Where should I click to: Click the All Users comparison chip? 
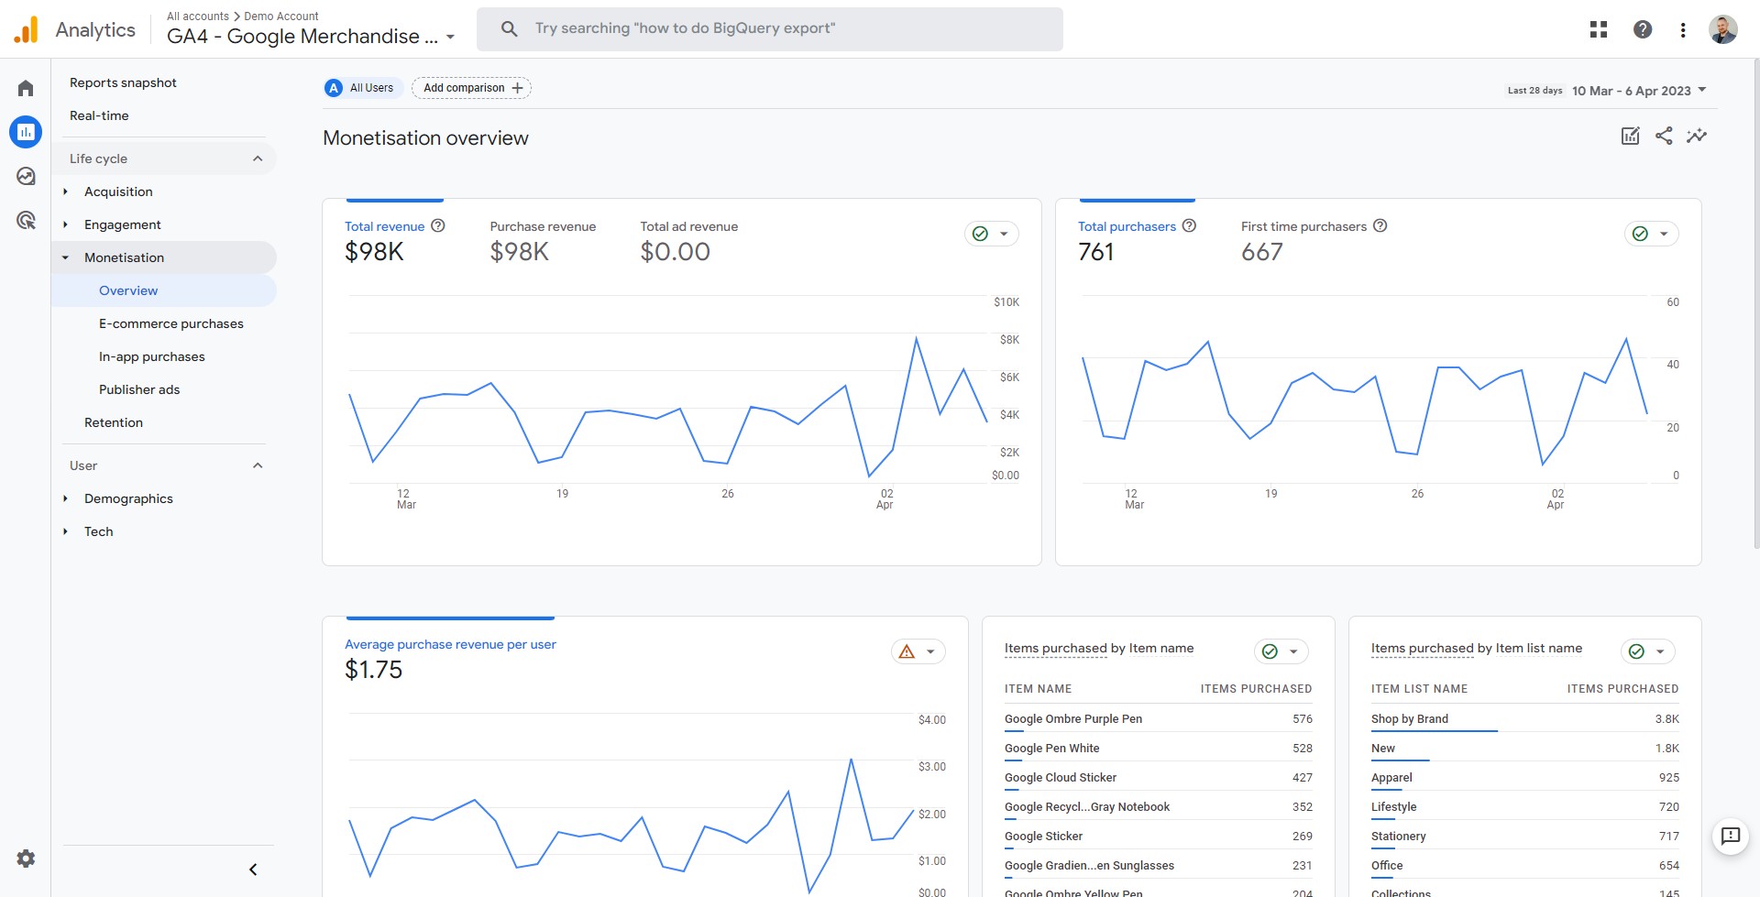tap(363, 88)
